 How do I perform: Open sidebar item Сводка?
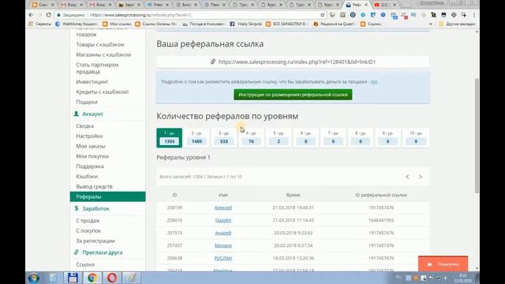(85, 126)
